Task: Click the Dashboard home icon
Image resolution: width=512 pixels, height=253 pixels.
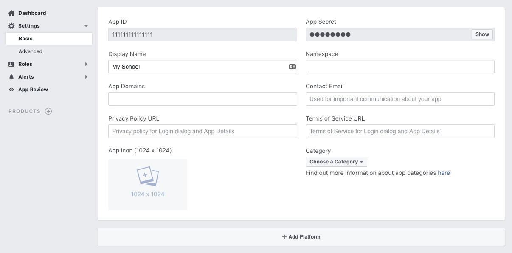Action: (x=11, y=13)
